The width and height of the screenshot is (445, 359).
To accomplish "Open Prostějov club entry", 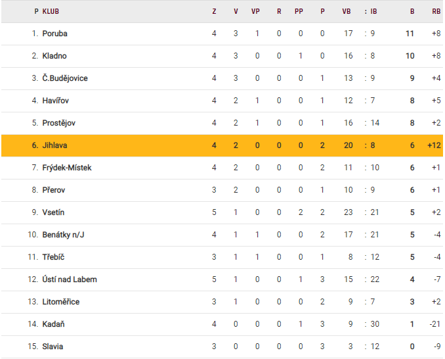I will click(58, 123).
